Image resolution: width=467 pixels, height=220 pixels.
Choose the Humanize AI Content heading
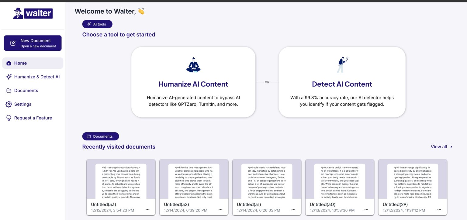tap(193, 84)
